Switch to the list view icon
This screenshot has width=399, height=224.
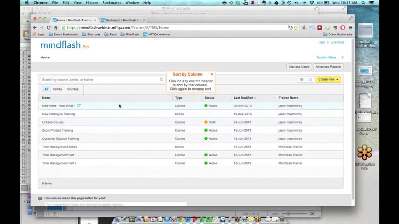(x=310, y=80)
